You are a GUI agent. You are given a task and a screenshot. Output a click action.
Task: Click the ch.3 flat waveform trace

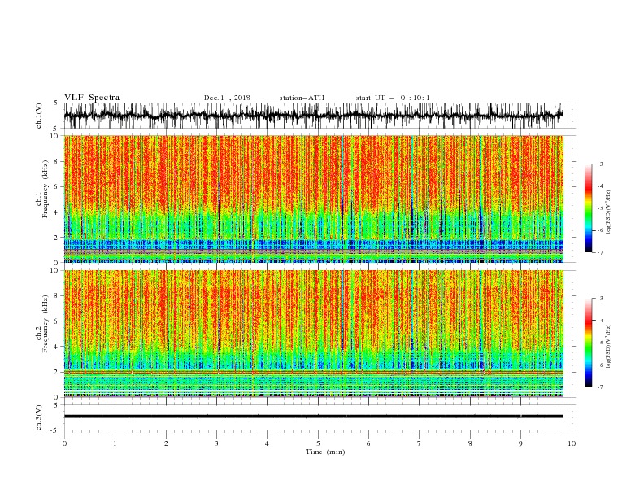[313, 417]
